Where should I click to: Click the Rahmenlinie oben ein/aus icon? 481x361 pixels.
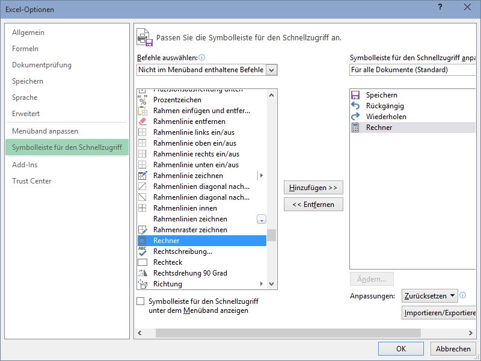(142, 143)
